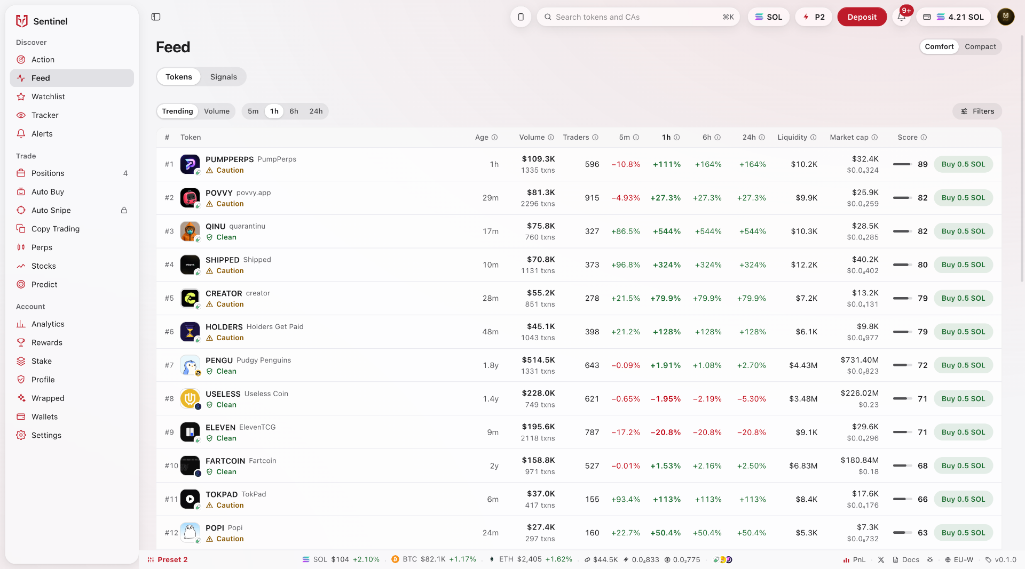Viewport: 1025px width, 569px height.
Task: Open the X (Twitter) icon in footer
Action: 881,560
